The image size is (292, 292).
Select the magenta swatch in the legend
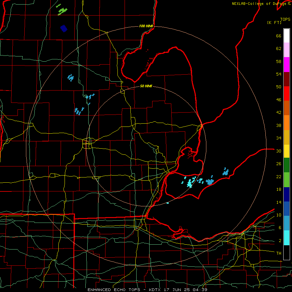[286, 65]
